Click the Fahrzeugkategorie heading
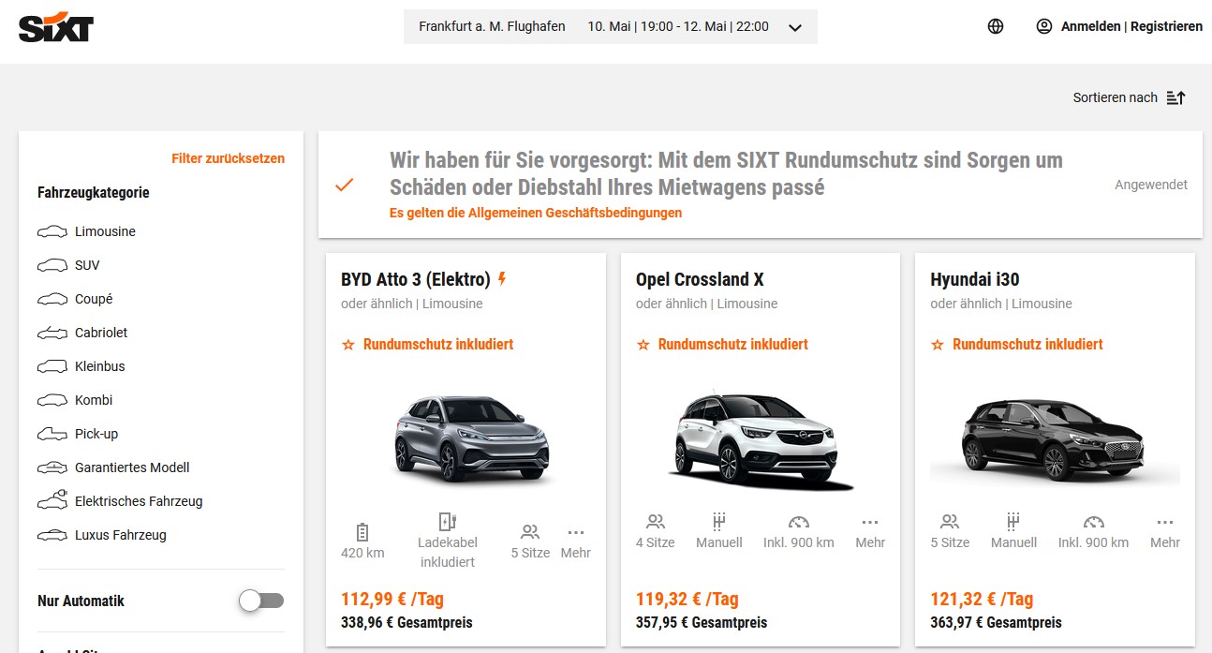Viewport: 1212px width, 653px height. (94, 193)
